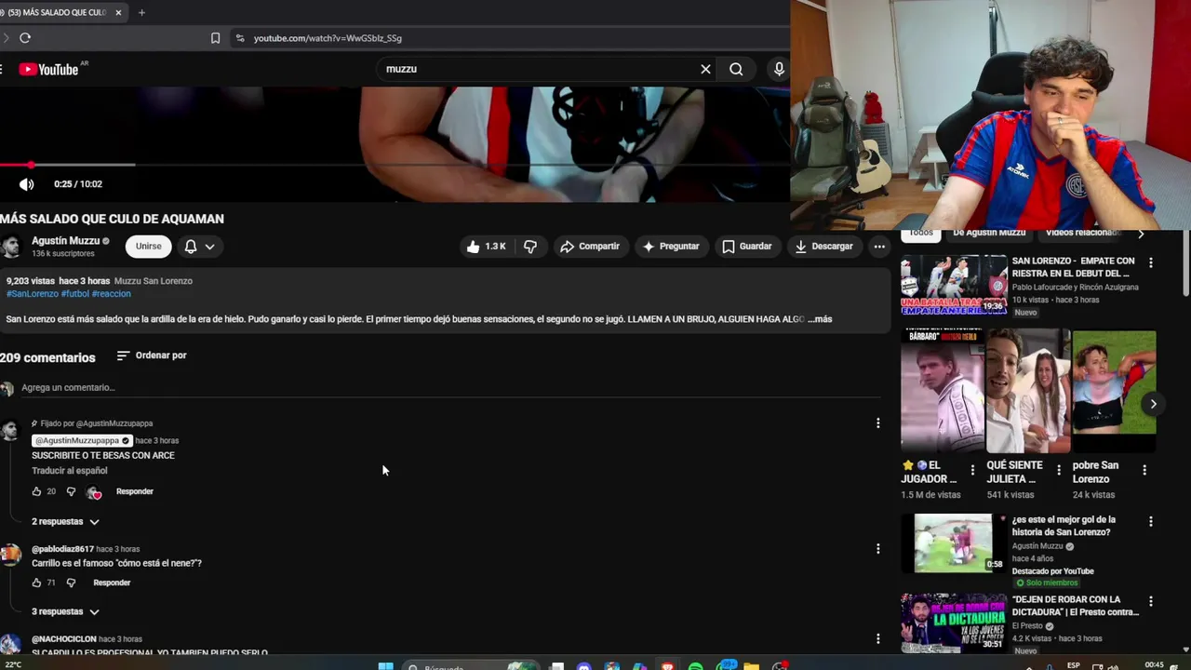The height and width of the screenshot is (670, 1191).
Task: Start voice search with the microphone icon
Action: (779, 69)
